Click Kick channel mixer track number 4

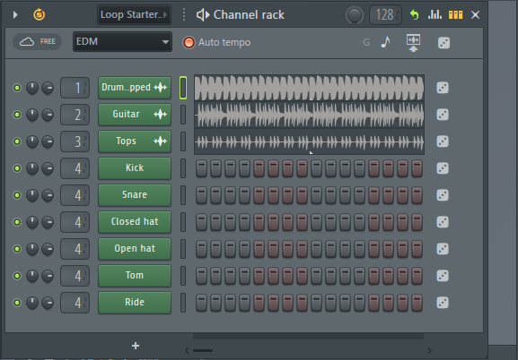click(75, 168)
